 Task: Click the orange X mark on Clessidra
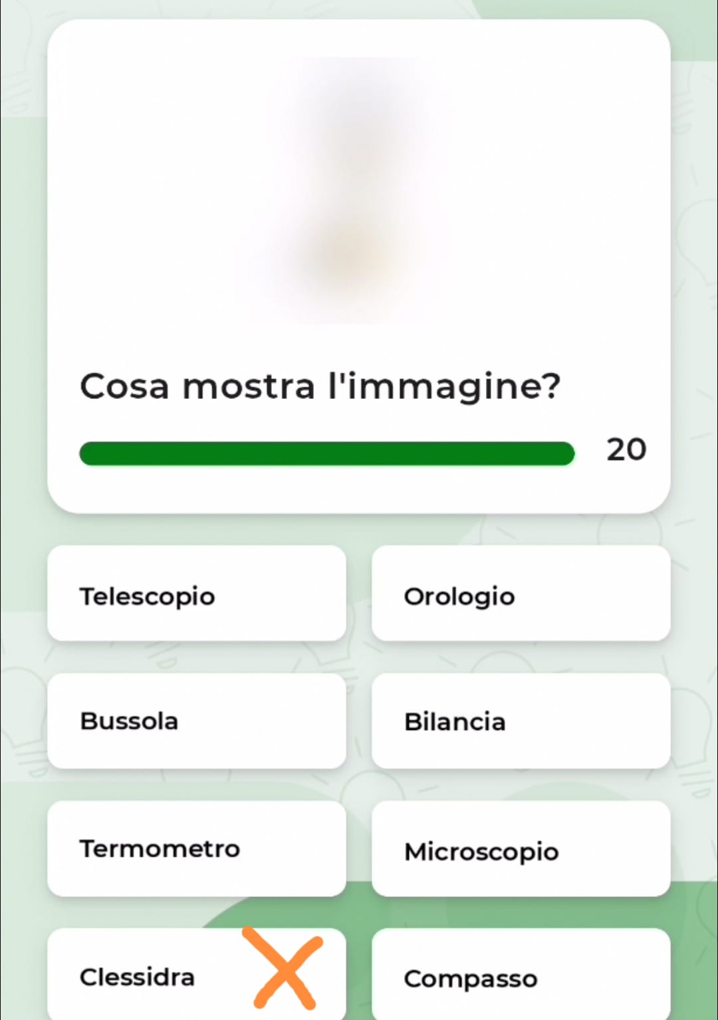[x=283, y=968]
